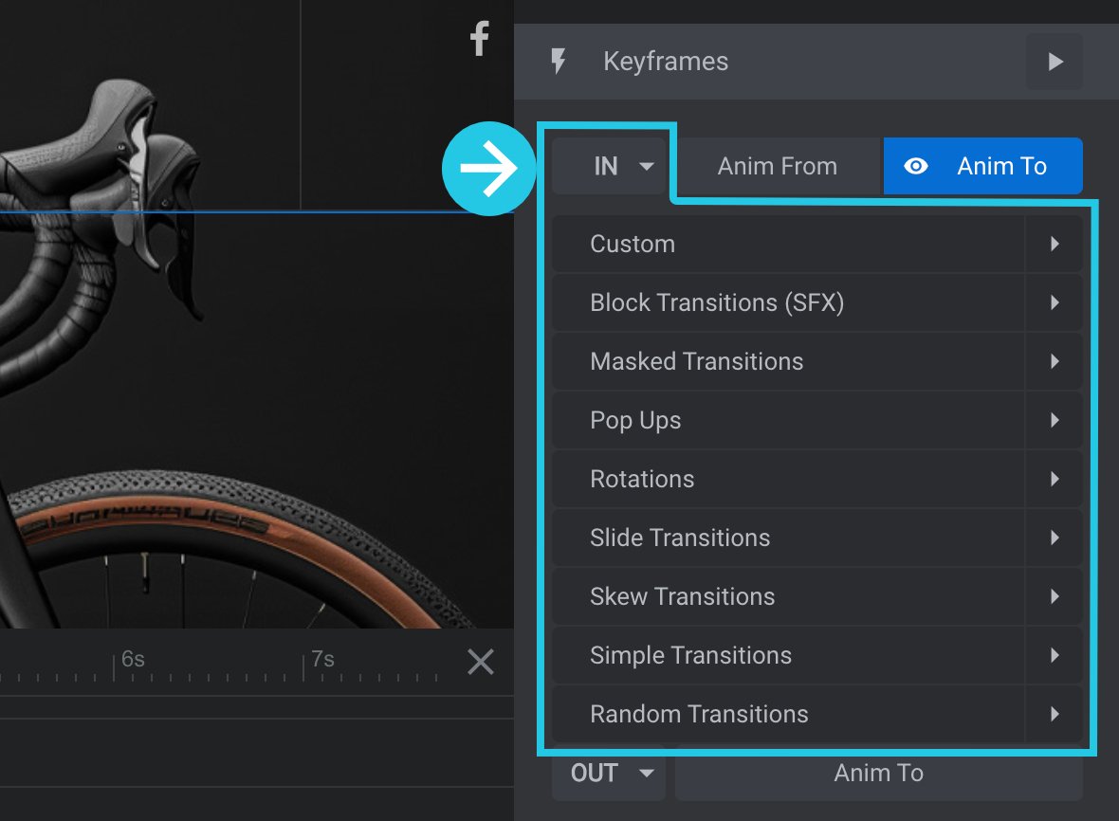Expand the Random Transitions arrow

pos(1055,714)
